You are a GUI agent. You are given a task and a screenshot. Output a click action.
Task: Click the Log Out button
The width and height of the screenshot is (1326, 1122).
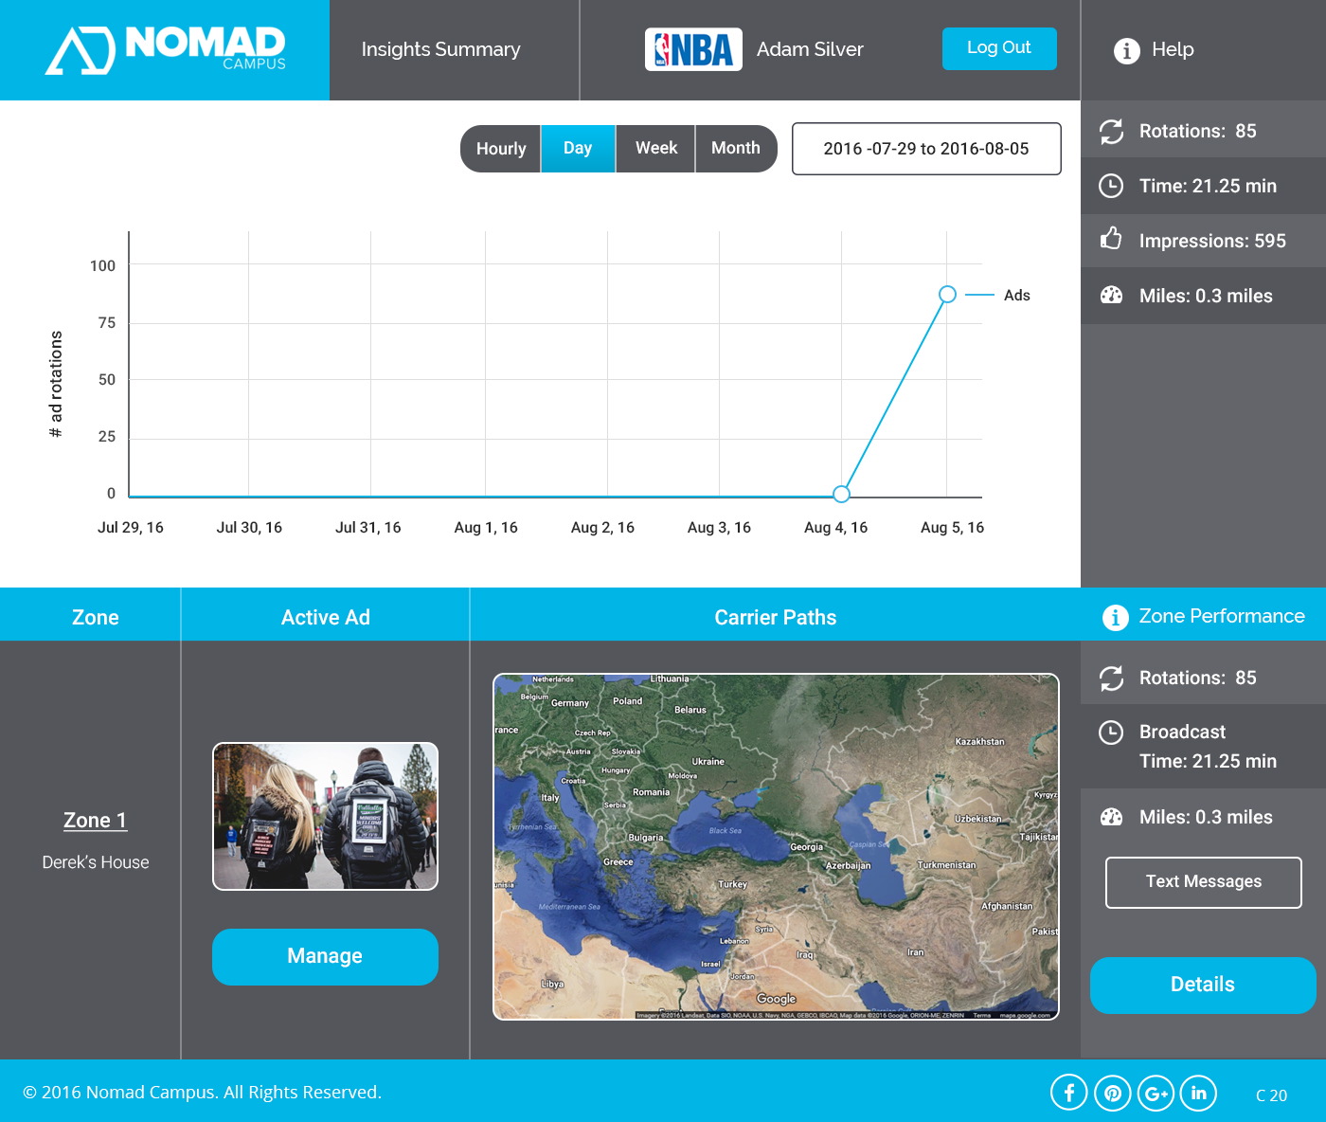999,48
